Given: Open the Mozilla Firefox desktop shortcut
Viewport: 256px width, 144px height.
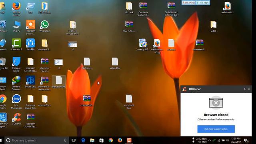Looking at the screenshot, I should [16, 9].
